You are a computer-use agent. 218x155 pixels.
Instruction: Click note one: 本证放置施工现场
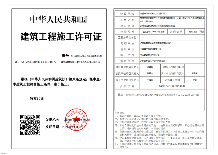(140, 116)
